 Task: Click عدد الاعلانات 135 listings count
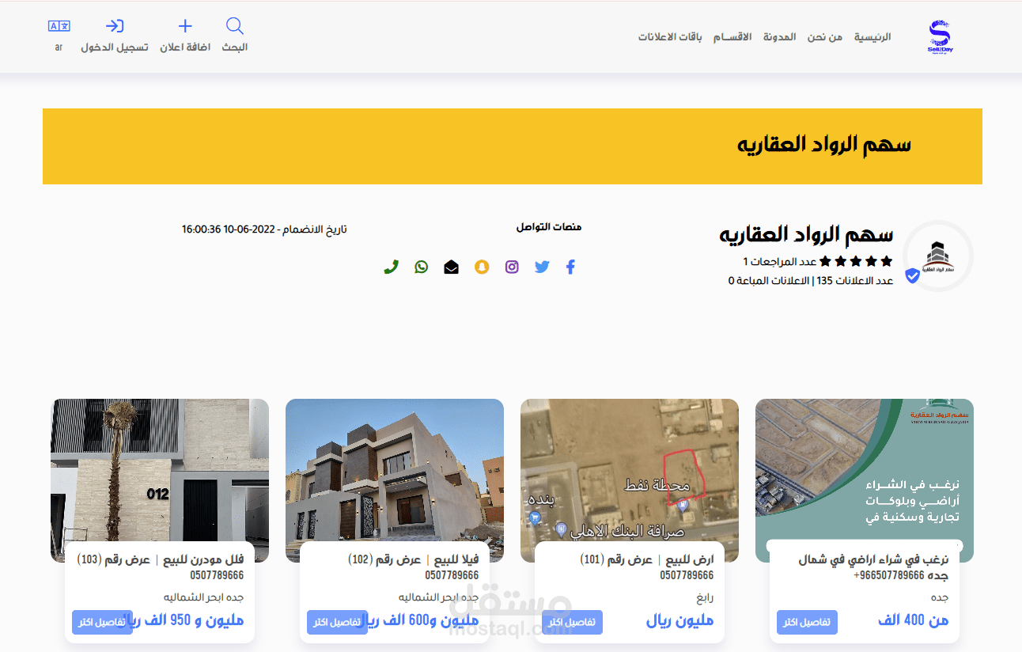pyautogui.click(x=854, y=280)
